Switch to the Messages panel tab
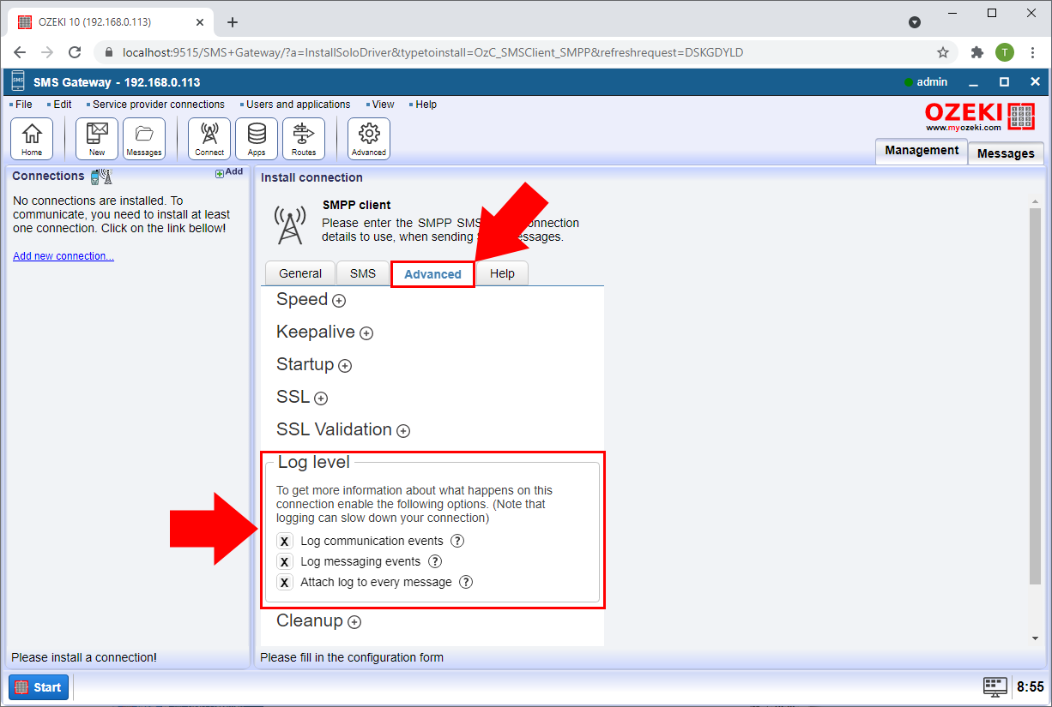1052x707 pixels. point(1006,153)
